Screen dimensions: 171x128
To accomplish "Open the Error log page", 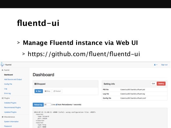I will coord(8,94).
